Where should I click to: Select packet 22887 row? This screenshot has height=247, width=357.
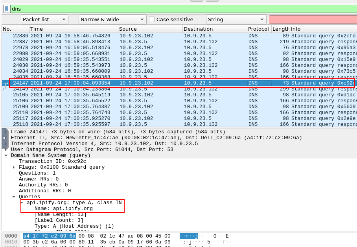pyautogui.click(x=179, y=42)
